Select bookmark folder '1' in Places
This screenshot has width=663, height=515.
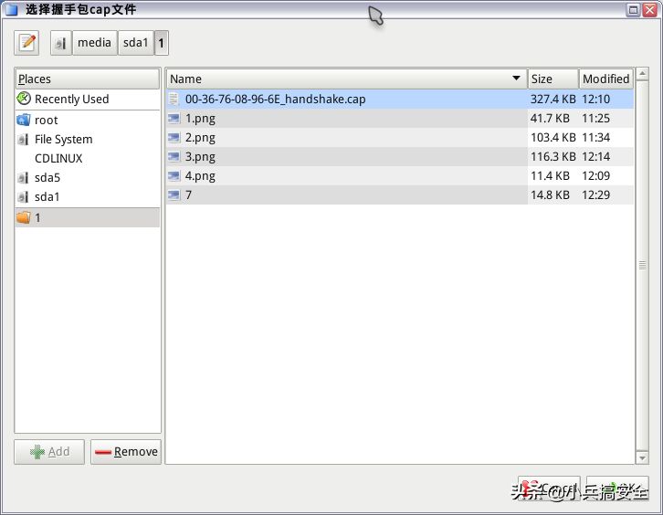[x=88, y=217]
